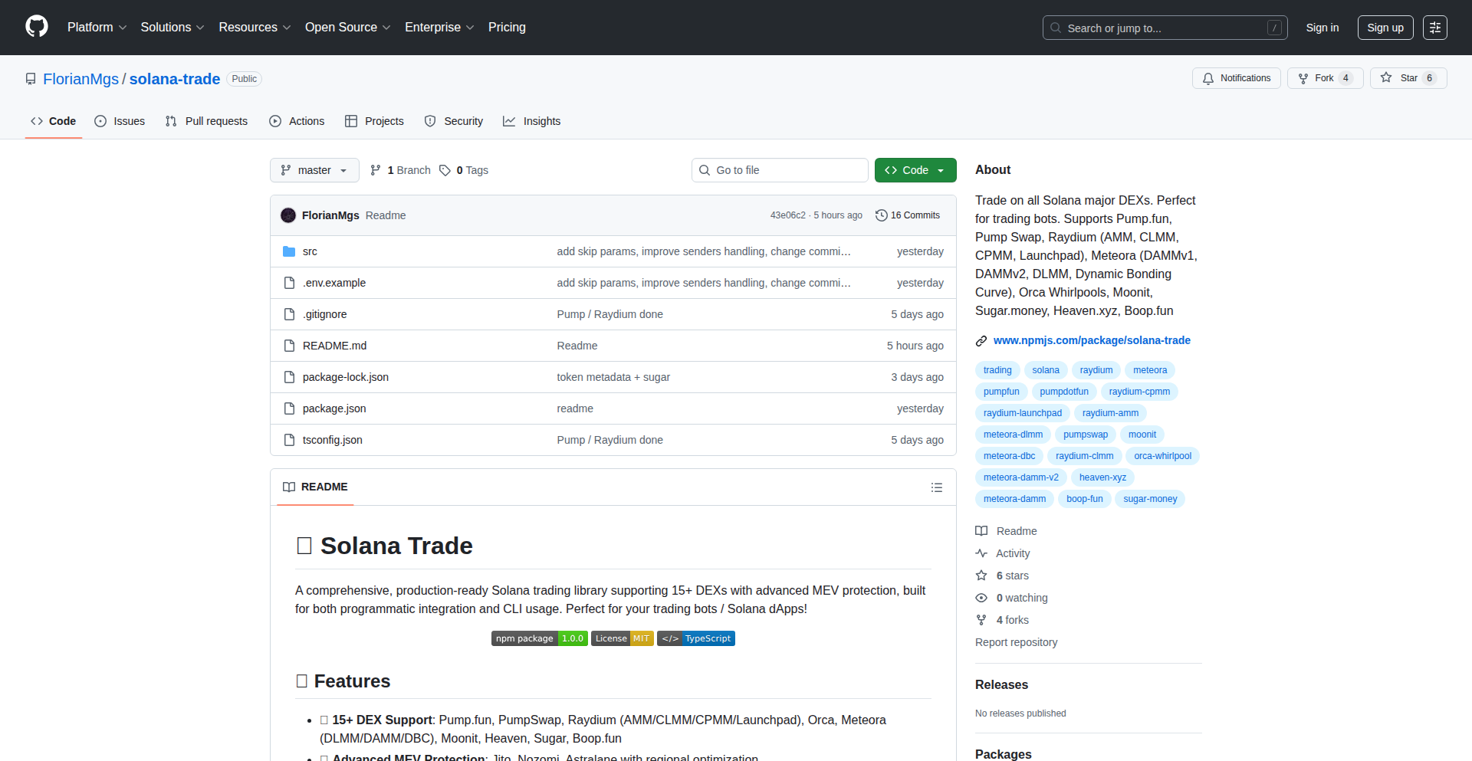Open the Activity link in About
Viewport: 1472px width, 761px height.
[x=1013, y=553]
